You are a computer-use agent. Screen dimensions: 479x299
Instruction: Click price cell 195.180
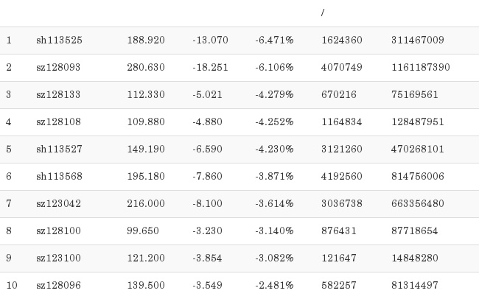[x=146, y=177]
